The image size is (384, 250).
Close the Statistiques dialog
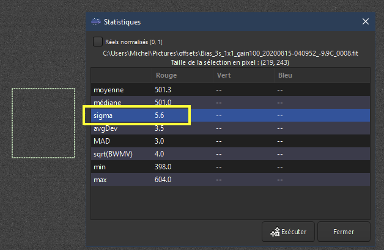click(366, 22)
